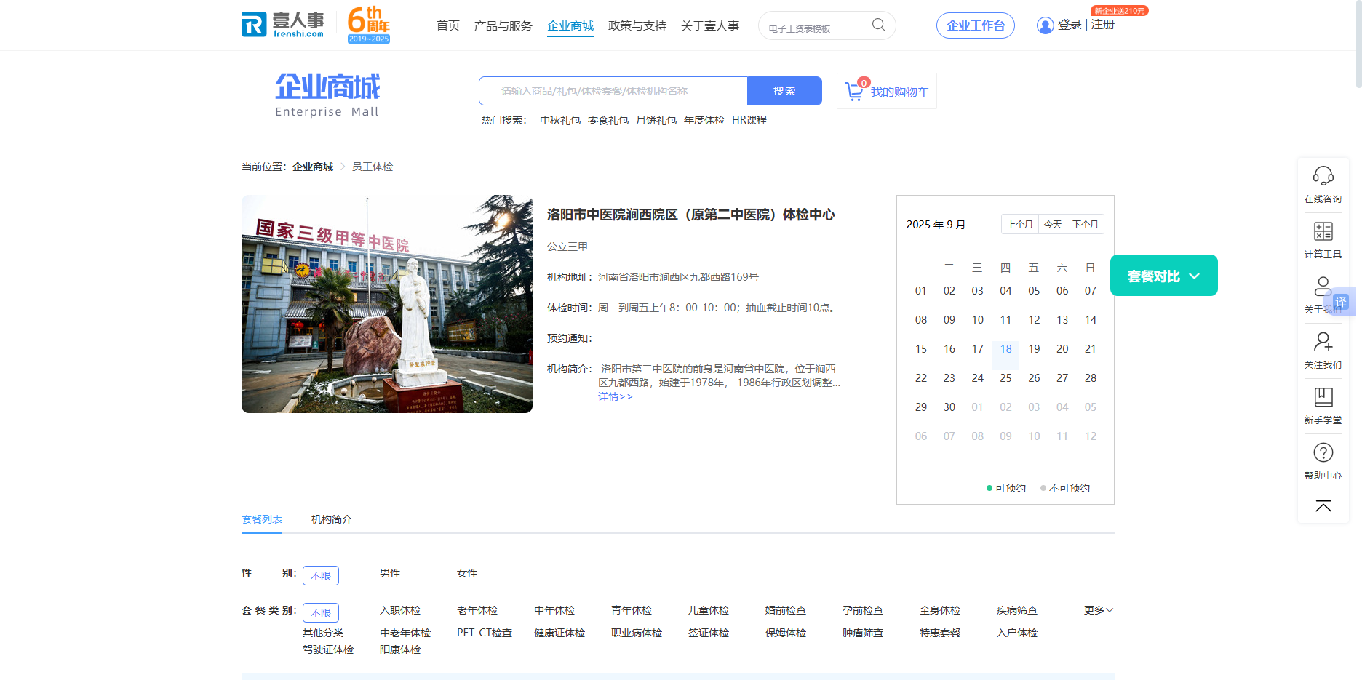Open 关注我们 follow icon
This screenshot has width=1362, height=680.
coord(1323,342)
